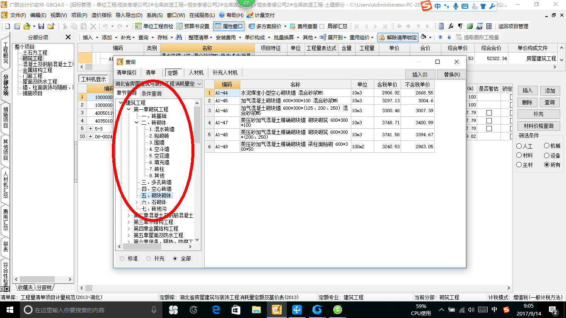Select the 全部 radio button
This screenshot has height=318, width=566.
click(175, 258)
